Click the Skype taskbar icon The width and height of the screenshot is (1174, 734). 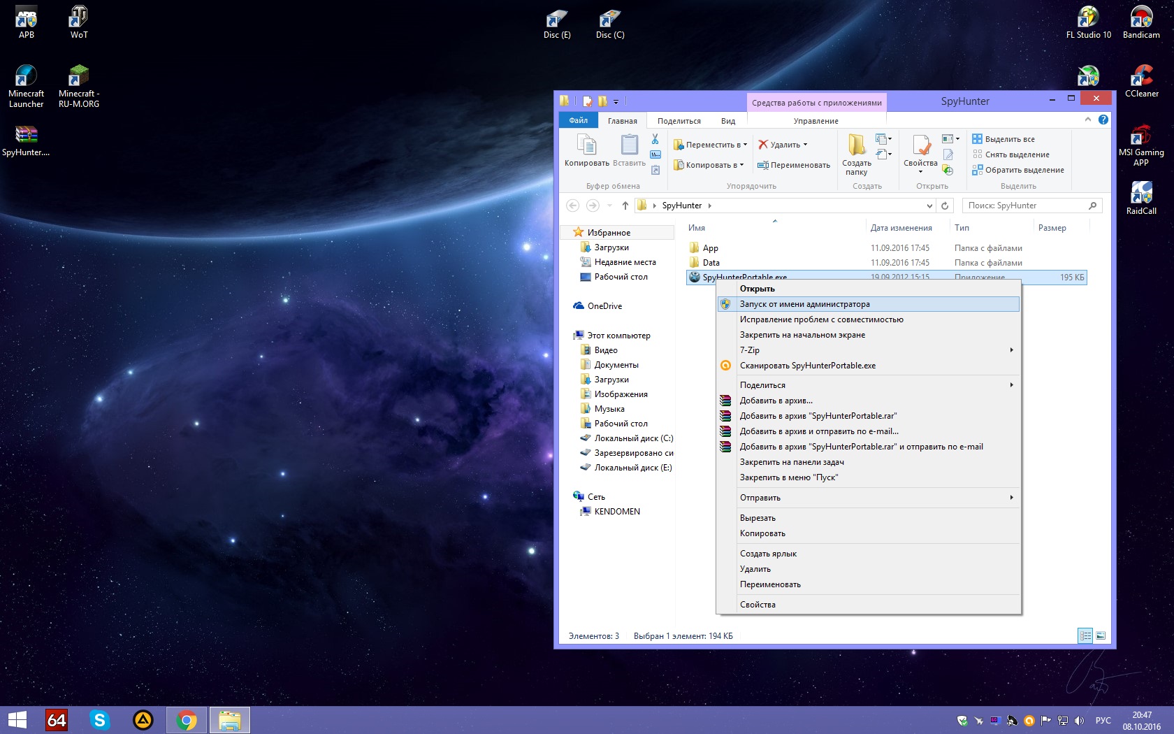click(x=100, y=720)
